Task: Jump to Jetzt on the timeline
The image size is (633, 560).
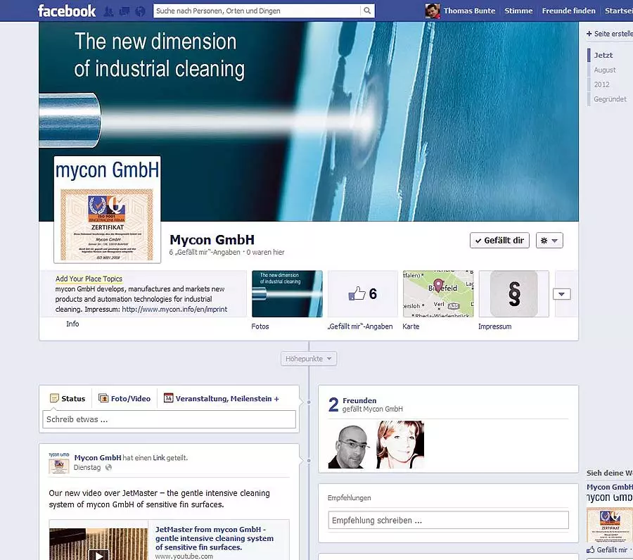Action: pyautogui.click(x=603, y=56)
